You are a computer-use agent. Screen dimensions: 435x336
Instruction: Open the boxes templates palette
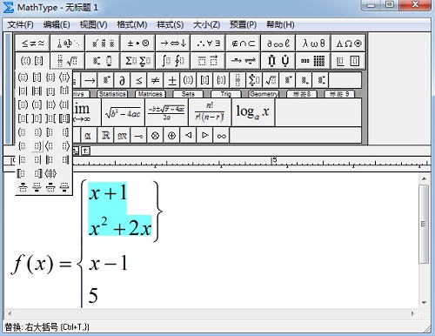click(349, 61)
